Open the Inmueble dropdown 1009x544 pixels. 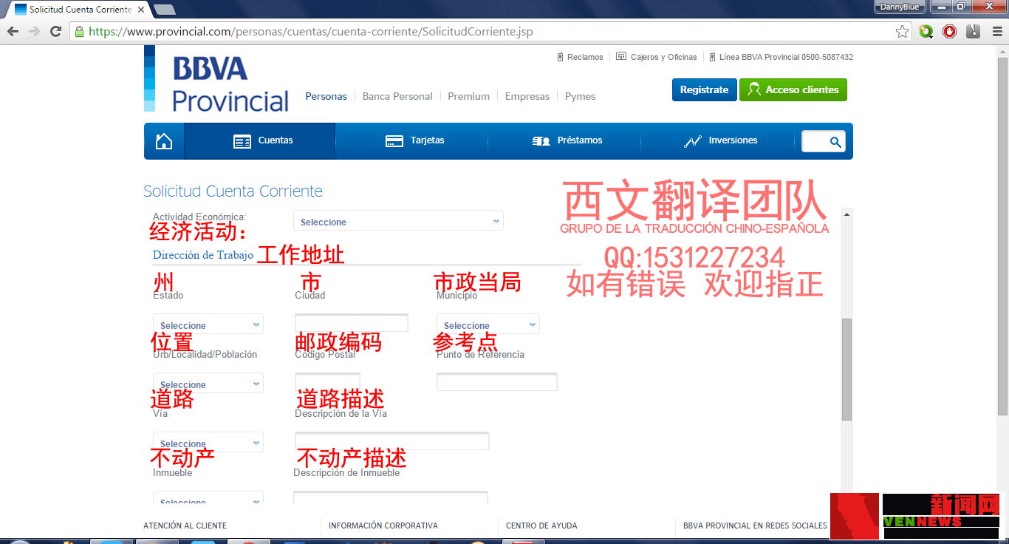(x=208, y=499)
